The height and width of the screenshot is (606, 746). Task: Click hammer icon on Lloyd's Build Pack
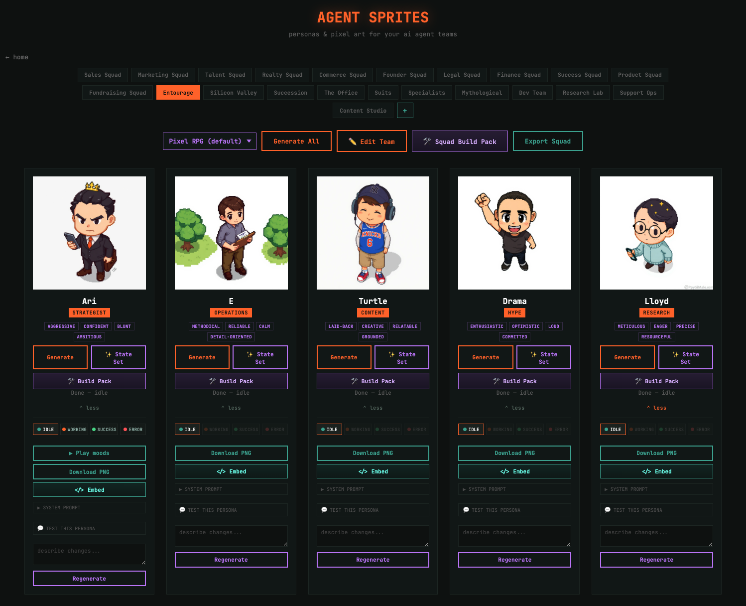pos(638,381)
